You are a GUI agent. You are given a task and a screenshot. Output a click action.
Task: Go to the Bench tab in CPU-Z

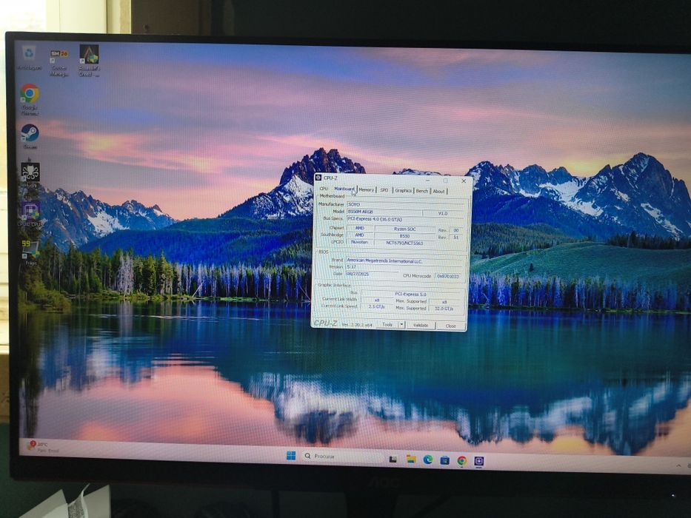tap(421, 191)
